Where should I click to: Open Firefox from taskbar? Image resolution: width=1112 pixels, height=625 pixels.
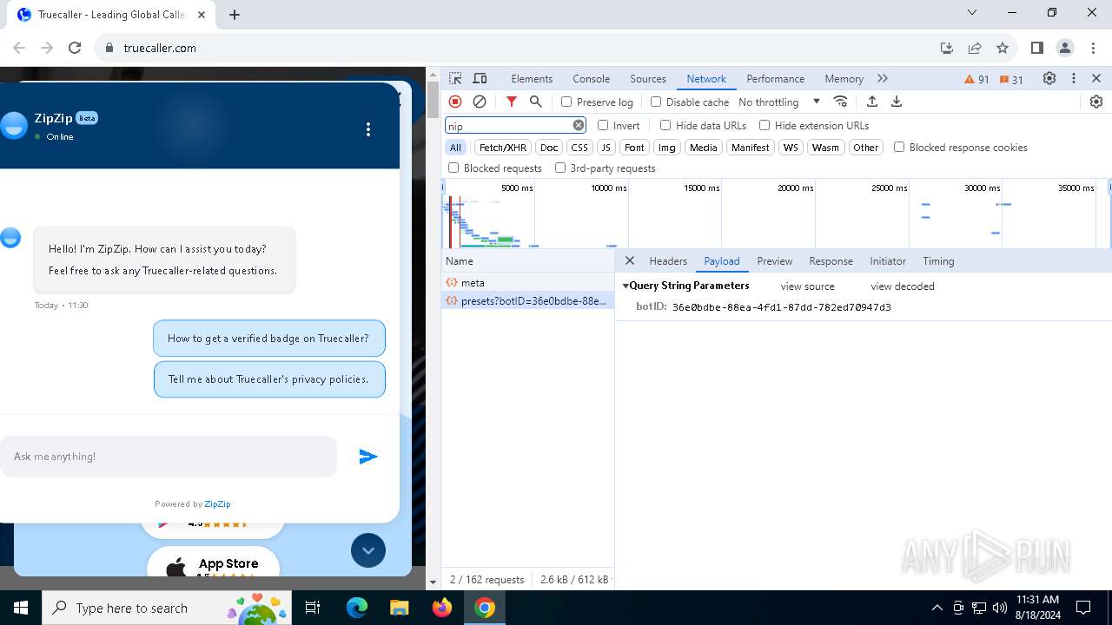pos(442,608)
